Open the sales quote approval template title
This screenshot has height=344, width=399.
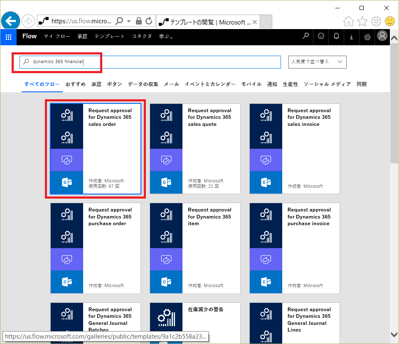[x=209, y=117]
